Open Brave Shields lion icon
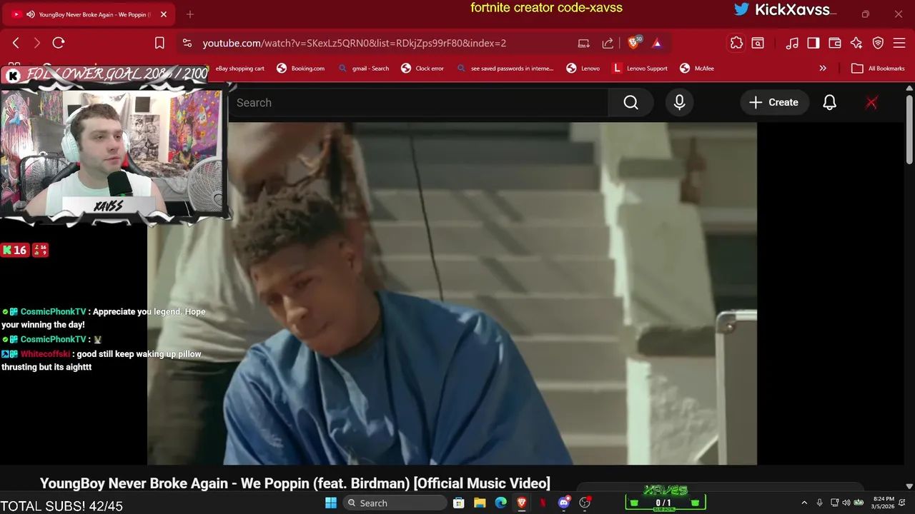 coord(634,43)
